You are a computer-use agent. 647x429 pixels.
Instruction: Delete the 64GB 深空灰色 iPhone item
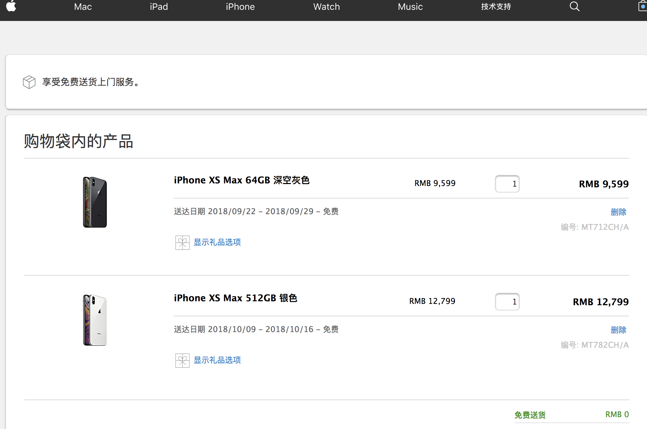tap(618, 212)
